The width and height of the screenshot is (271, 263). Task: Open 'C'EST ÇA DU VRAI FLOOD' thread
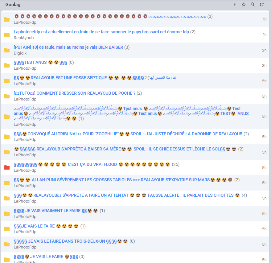[92, 164]
